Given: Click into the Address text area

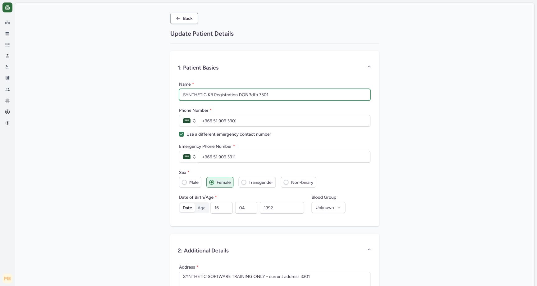Looking at the screenshot, I should (x=275, y=279).
